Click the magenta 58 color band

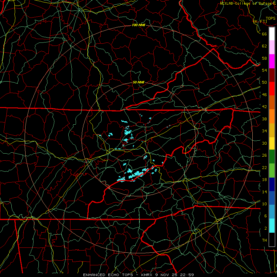pyautogui.click(x=272, y=61)
